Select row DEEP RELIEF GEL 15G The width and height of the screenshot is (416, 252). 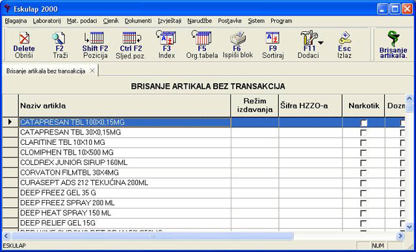[x=203, y=223]
